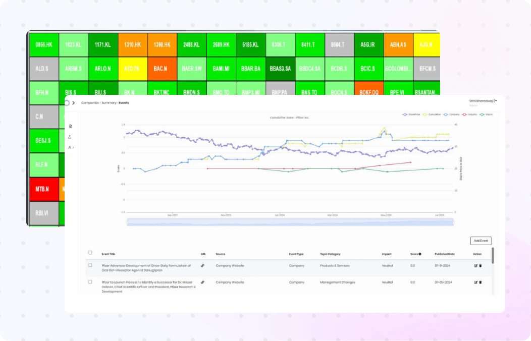Click the app logo beside the breadcrumb

(67, 103)
